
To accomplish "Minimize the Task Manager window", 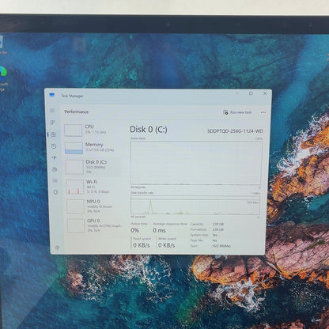I will (237, 93).
